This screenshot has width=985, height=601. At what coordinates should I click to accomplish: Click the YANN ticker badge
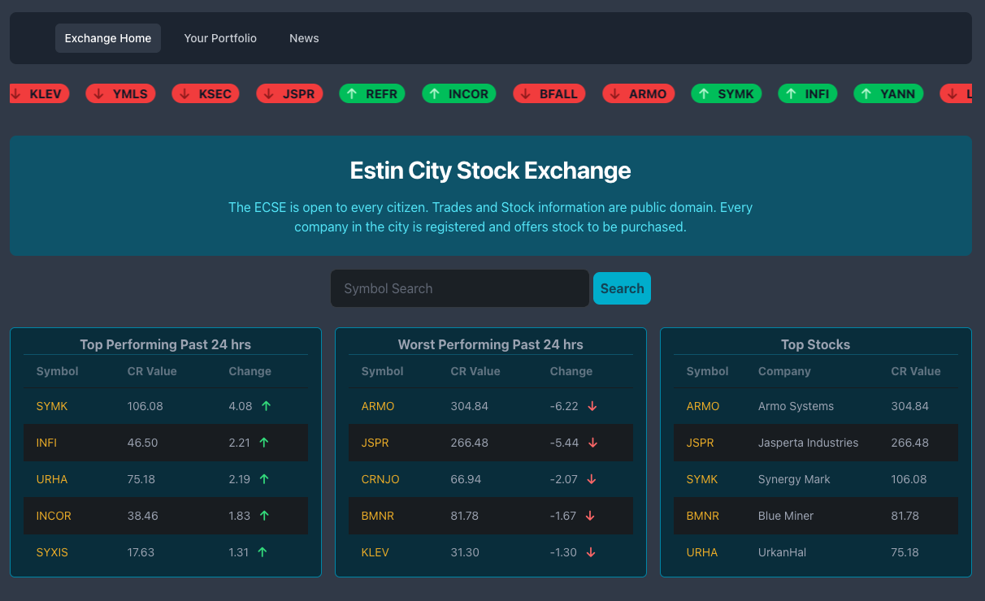[888, 94]
